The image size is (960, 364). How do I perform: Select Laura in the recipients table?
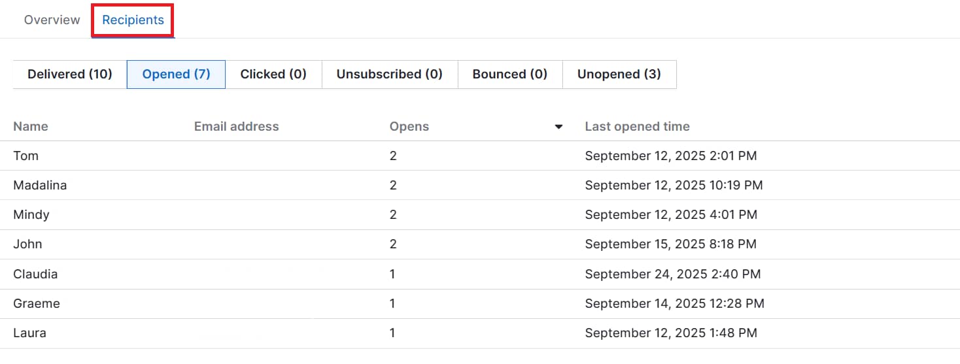[x=29, y=333]
